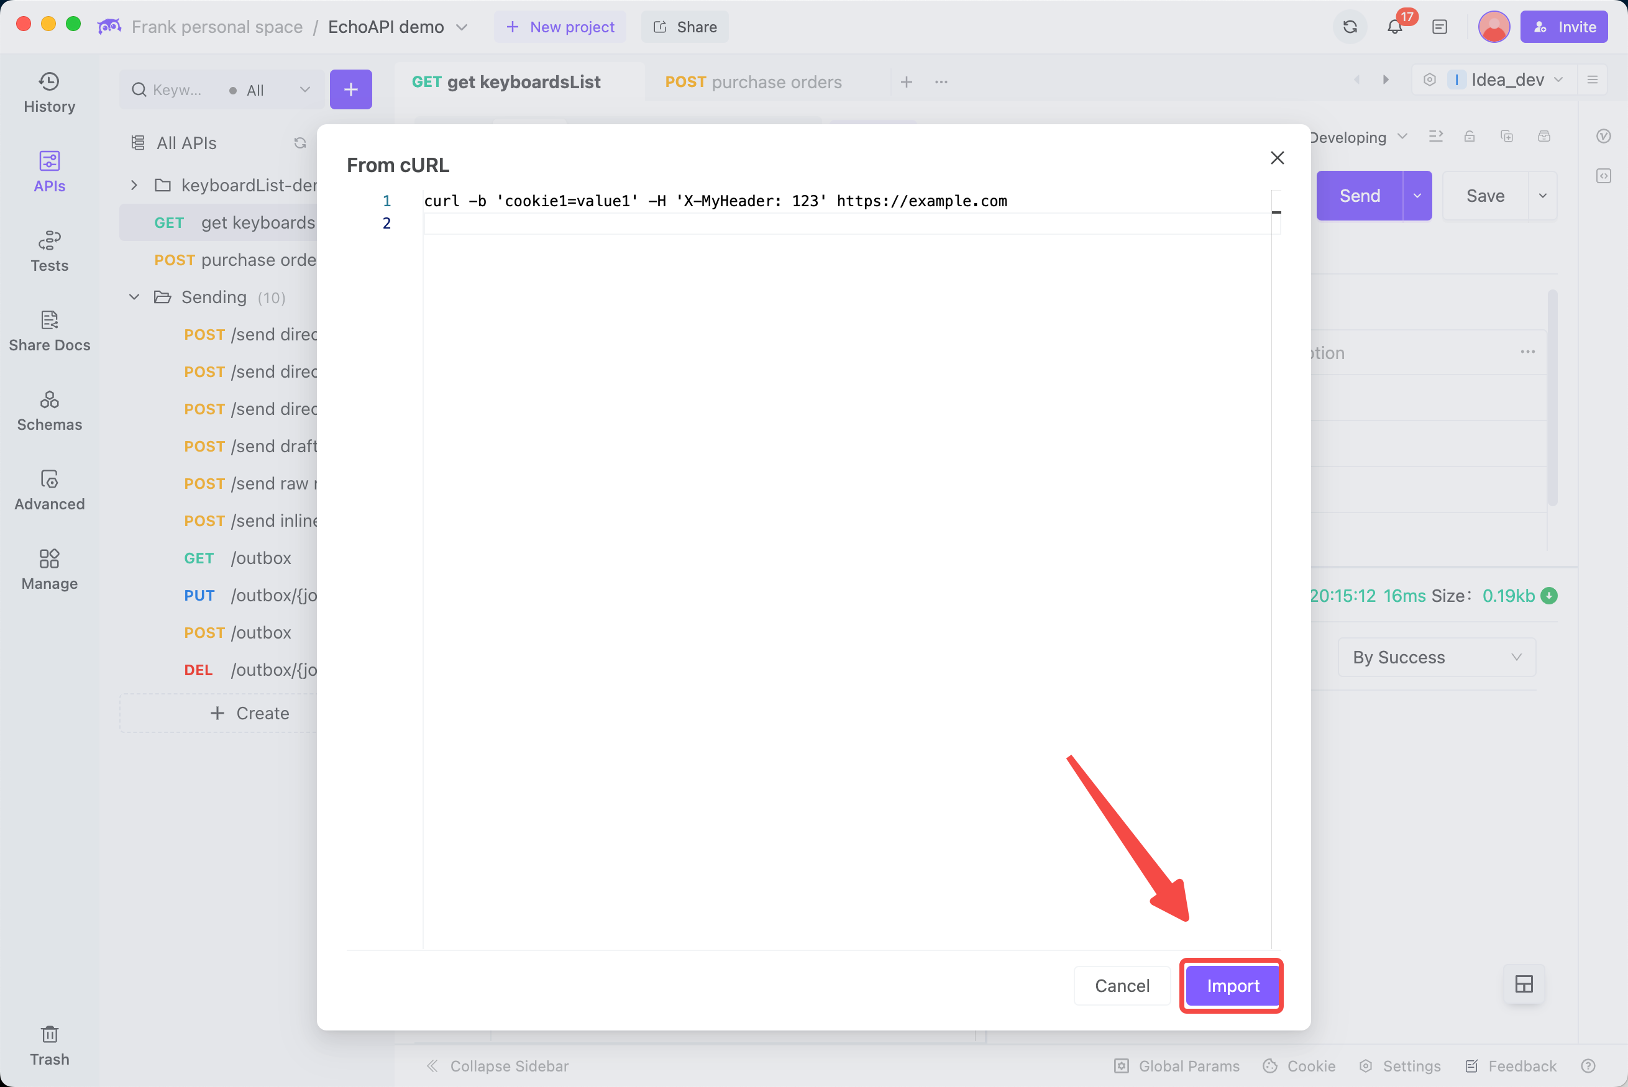This screenshot has width=1628, height=1087.
Task: Click the Share button
Action: (684, 27)
